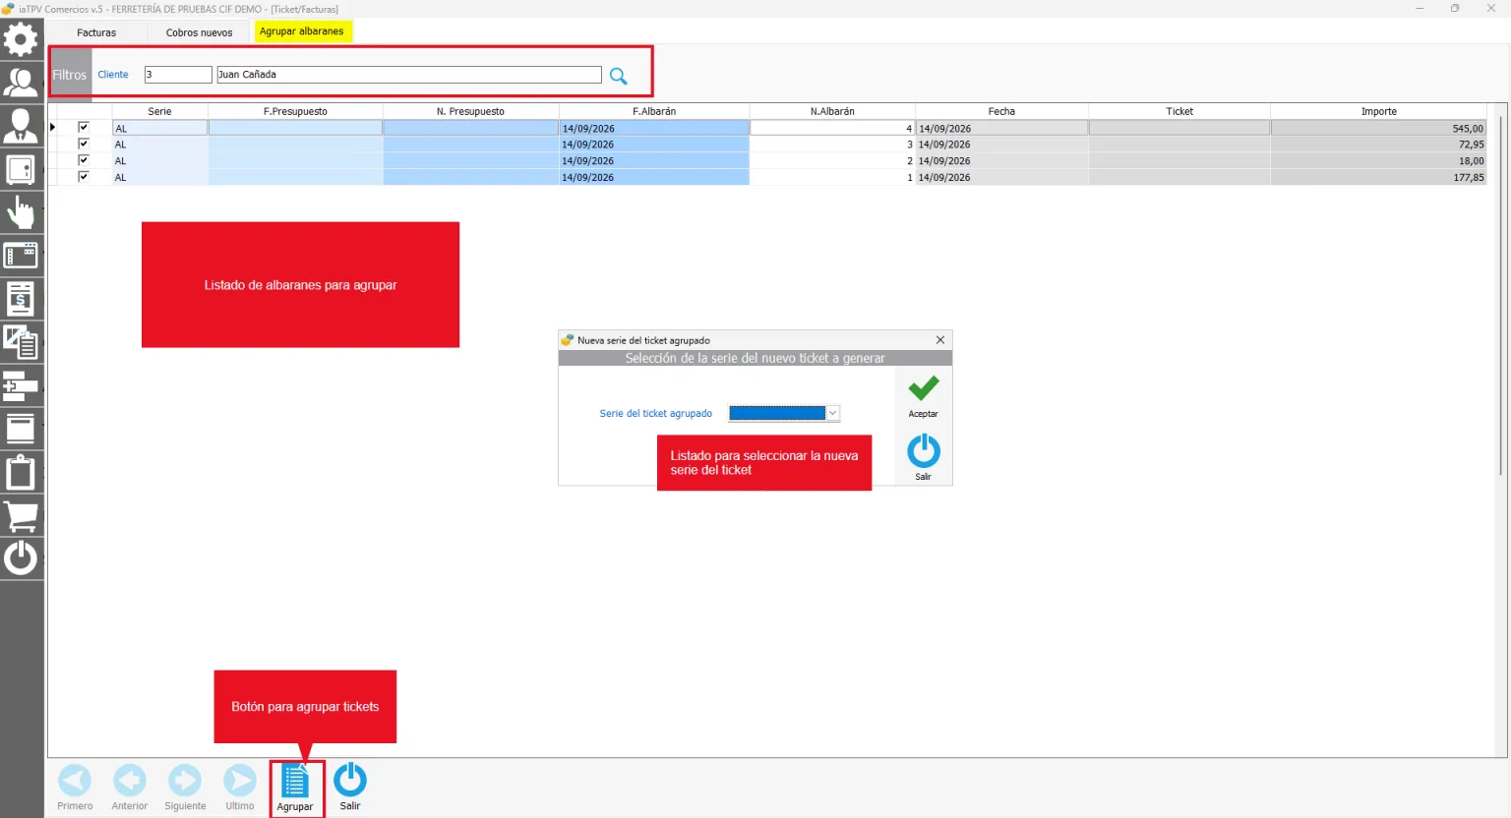
Task: Click the Filtros label
Action: 70,75
